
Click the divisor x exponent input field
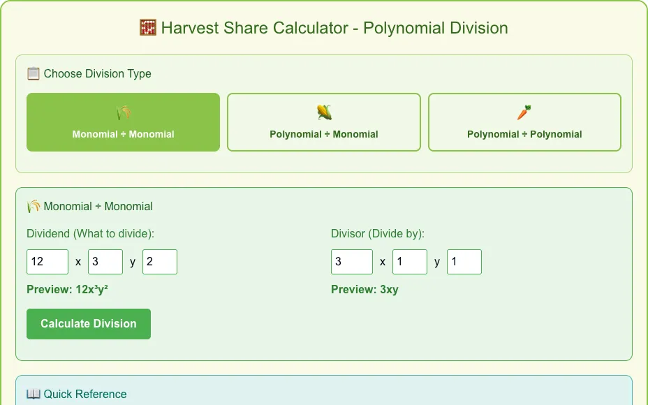click(410, 262)
